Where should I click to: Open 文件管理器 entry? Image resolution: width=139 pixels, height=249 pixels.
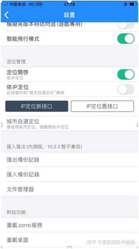click(x=69, y=189)
